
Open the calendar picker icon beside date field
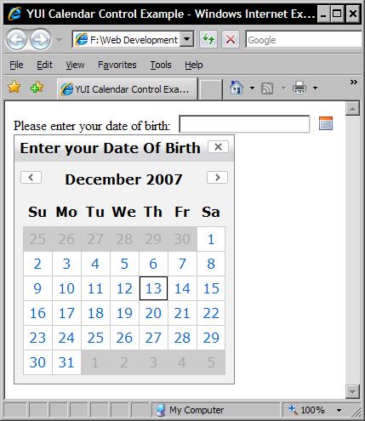point(326,123)
